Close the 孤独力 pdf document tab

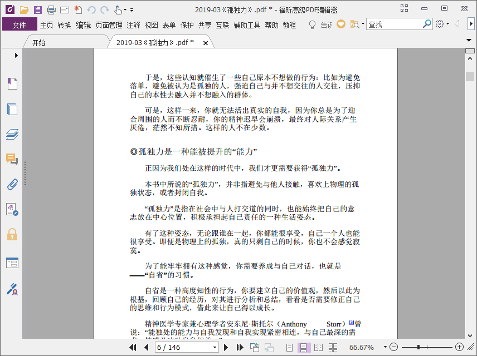click(x=206, y=43)
